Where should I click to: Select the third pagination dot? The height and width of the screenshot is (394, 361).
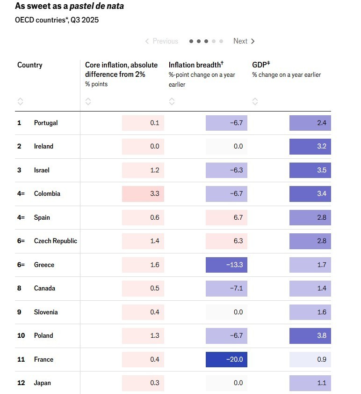click(x=206, y=41)
